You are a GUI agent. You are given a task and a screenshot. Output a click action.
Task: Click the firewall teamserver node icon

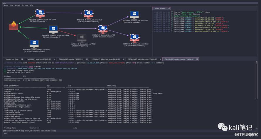(14, 27)
